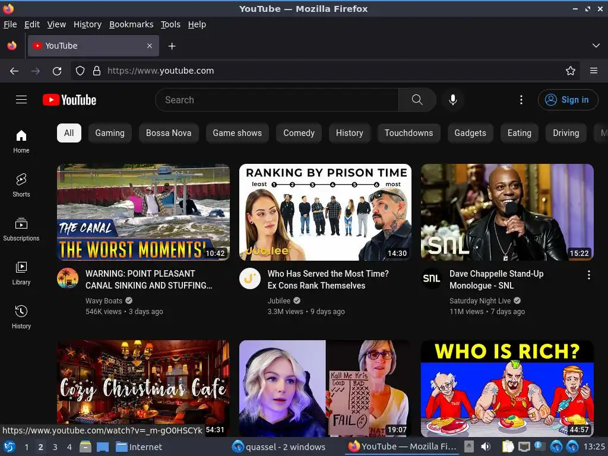The height and width of the screenshot is (456, 608).
Task: Expand the list all tabs chevron
Action: [x=596, y=46]
